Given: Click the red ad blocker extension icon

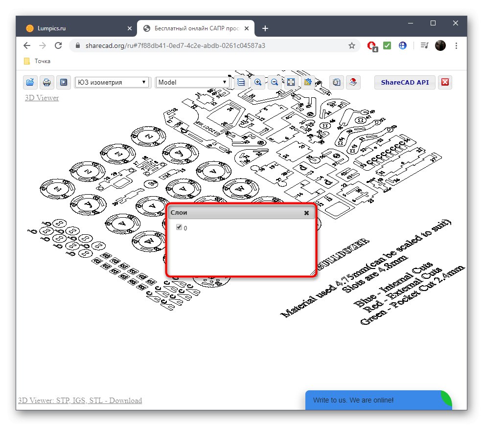Looking at the screenshot, I should pos(372,46).
